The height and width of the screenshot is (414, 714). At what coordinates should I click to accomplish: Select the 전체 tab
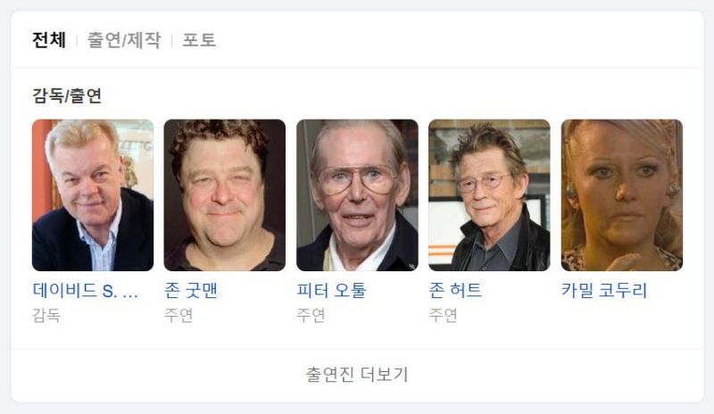click(49, 40)
